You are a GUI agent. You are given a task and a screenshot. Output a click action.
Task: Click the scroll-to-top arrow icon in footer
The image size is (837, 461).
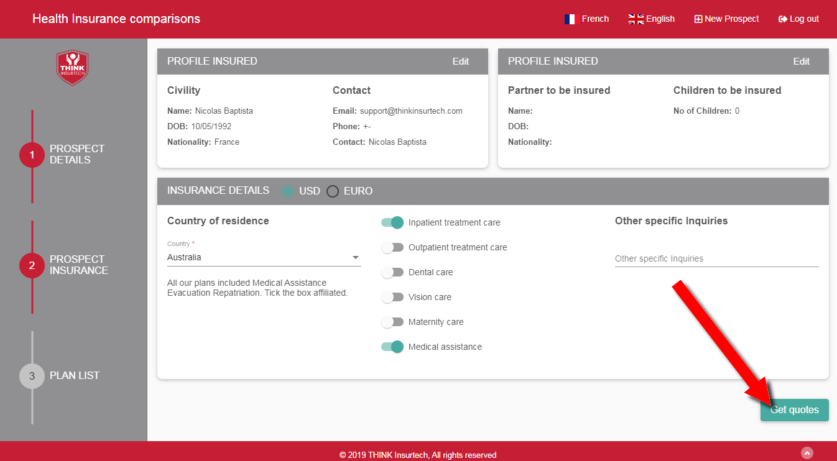coord(807,453)
